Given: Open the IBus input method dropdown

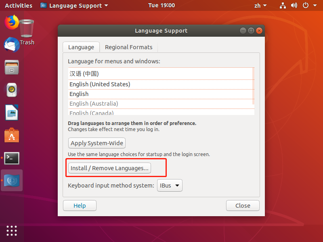Looking at the screenshot, I should [170, 186].
